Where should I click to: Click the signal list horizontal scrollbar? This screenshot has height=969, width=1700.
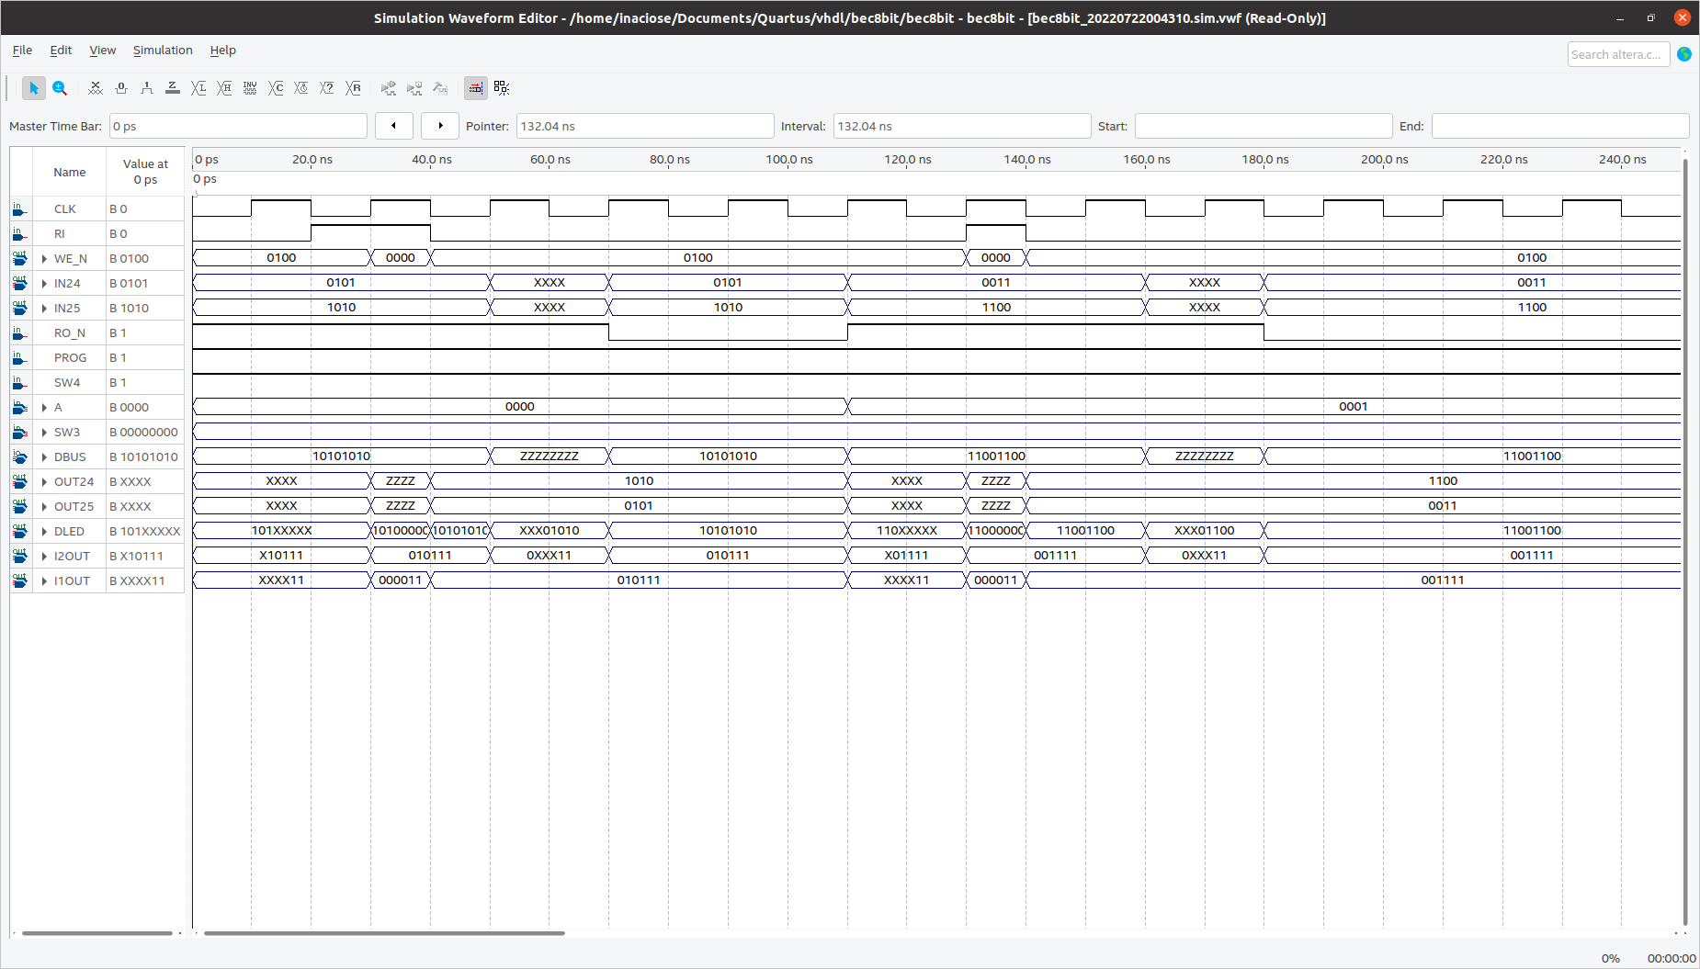point(97,933)
